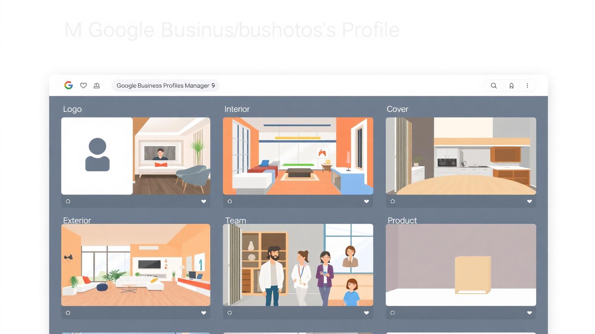Click the Cover category label
The width and height of the screenshot is (595, 334).
pyautogui.click(x=397, y=109)
